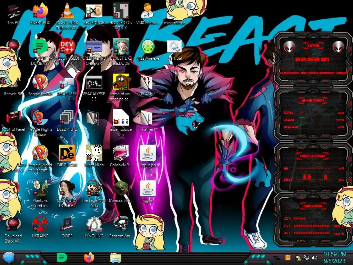Open the 2PACALYPSE 2.3 console shortcut

point(94,88)
